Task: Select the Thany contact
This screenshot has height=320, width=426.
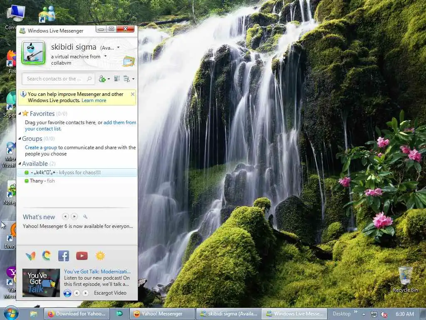Action: coord(77,181)
